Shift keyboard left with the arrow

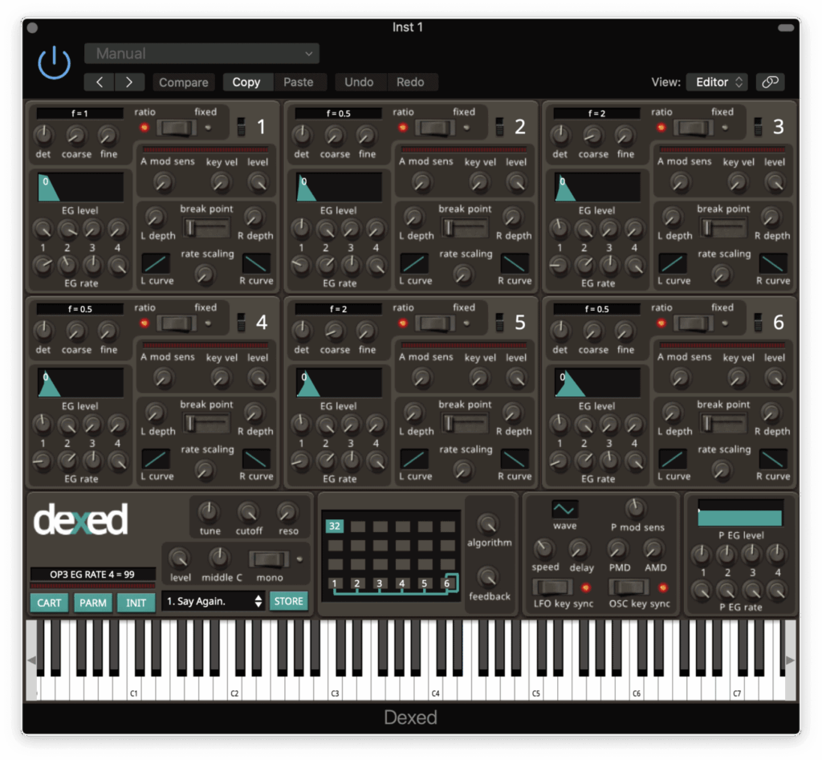click(x=31, y=660)
